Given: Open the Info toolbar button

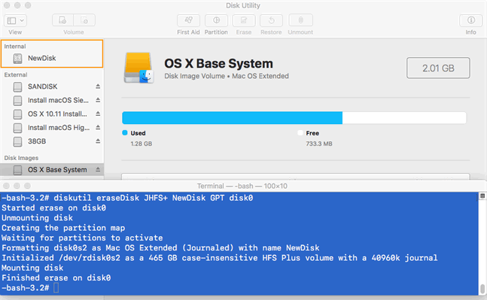Looking at the screenshot, I should [471, 20].
